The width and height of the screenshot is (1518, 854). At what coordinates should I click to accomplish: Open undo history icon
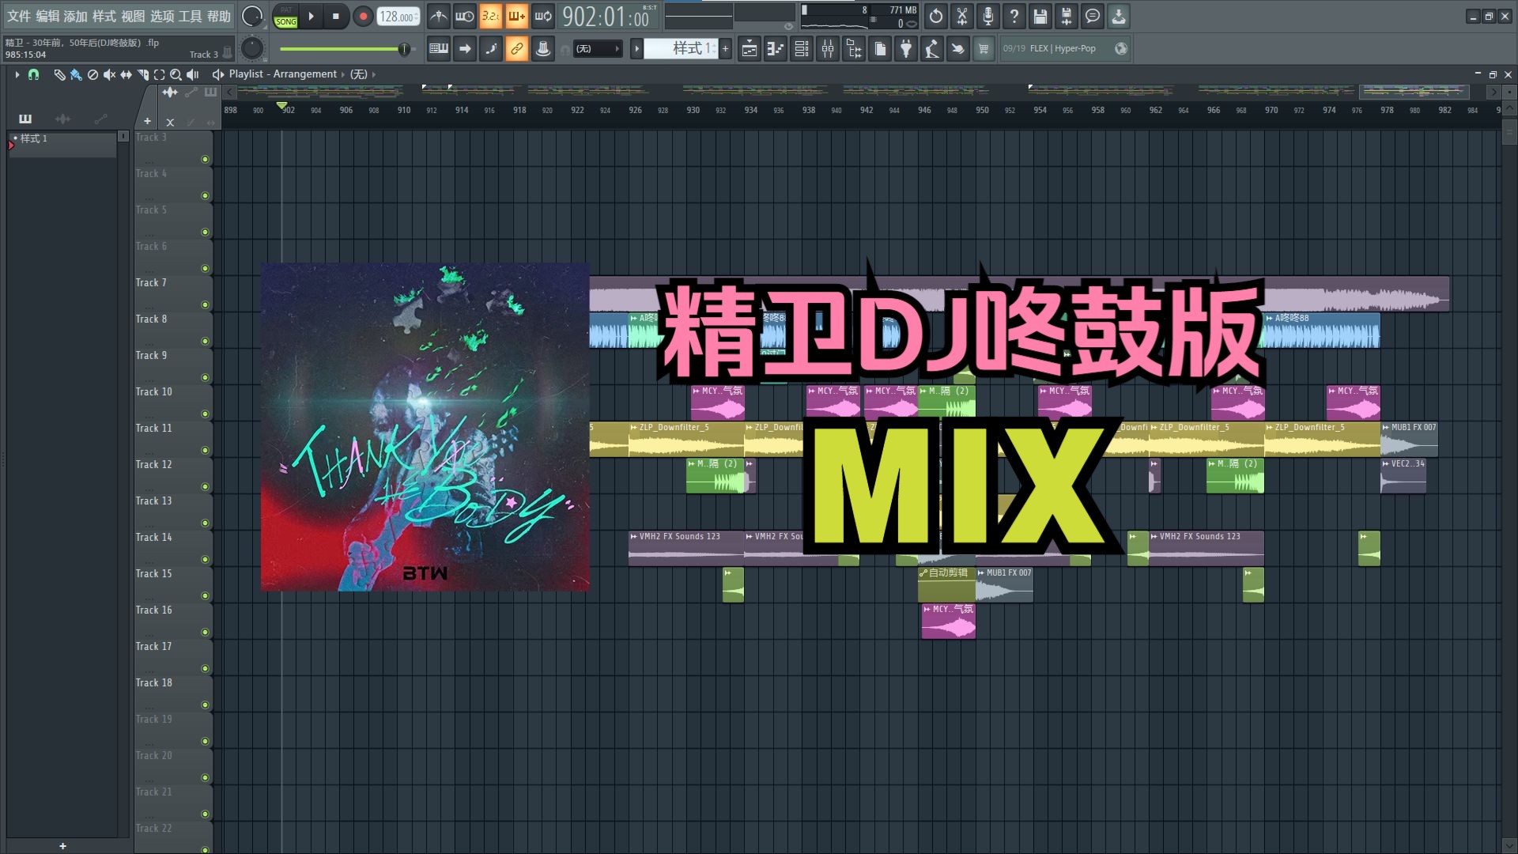(x=936, y=16)
